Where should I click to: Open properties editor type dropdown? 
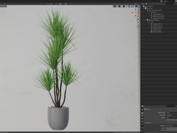[143, 106]
